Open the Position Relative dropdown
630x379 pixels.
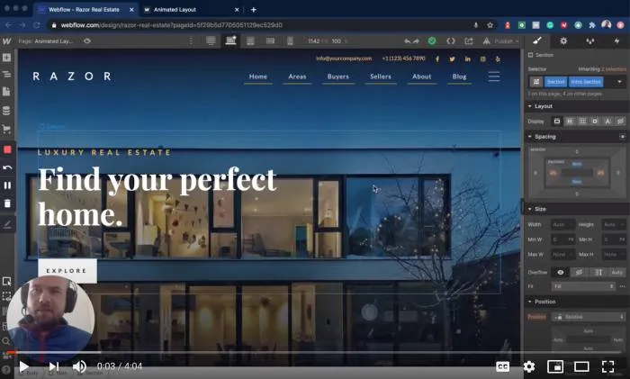pyautogui.click(x=589, y=317)
